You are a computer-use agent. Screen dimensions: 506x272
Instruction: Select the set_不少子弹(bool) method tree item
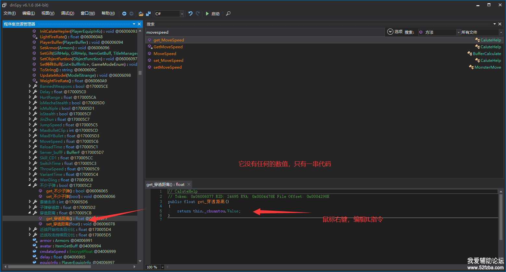tap(80, 196)
